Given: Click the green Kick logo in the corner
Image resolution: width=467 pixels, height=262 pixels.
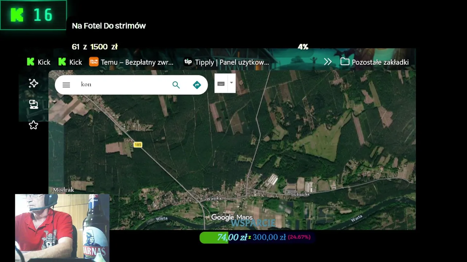Looking at the screenshot, I should tap(17, 15).
